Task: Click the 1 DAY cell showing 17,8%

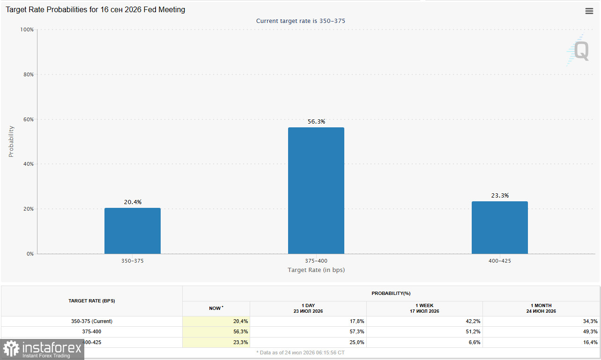Action: coord(308,321)
